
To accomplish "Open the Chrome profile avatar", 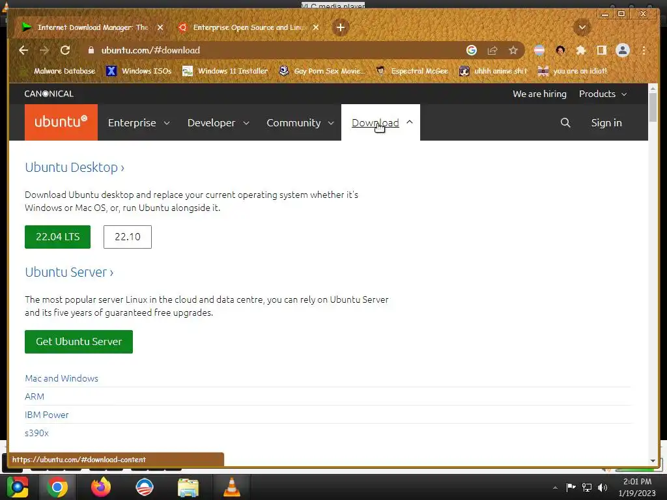I will coord(623,50).
